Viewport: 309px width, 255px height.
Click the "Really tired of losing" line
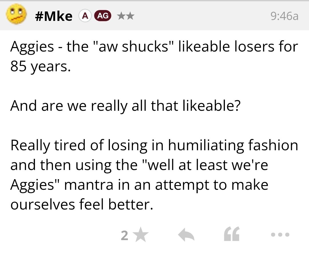click(154, 145)
